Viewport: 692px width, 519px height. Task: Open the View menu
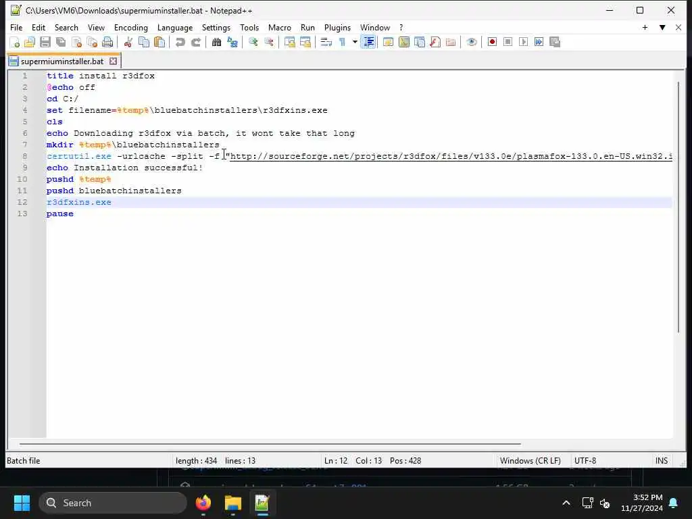pos(96,27)
